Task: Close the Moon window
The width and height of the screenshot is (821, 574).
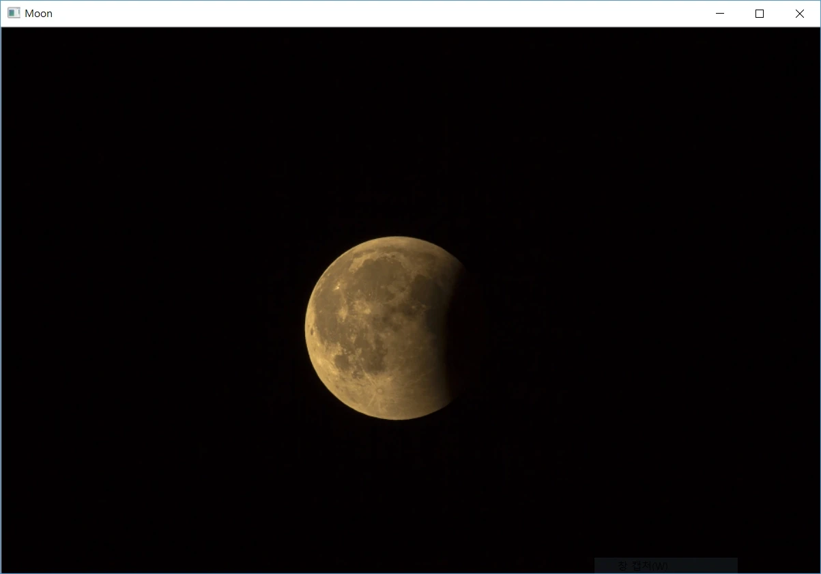Action: (x=799, y=14)
